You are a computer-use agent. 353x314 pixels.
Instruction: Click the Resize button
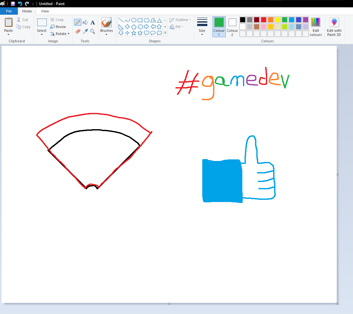pos(58,27)
